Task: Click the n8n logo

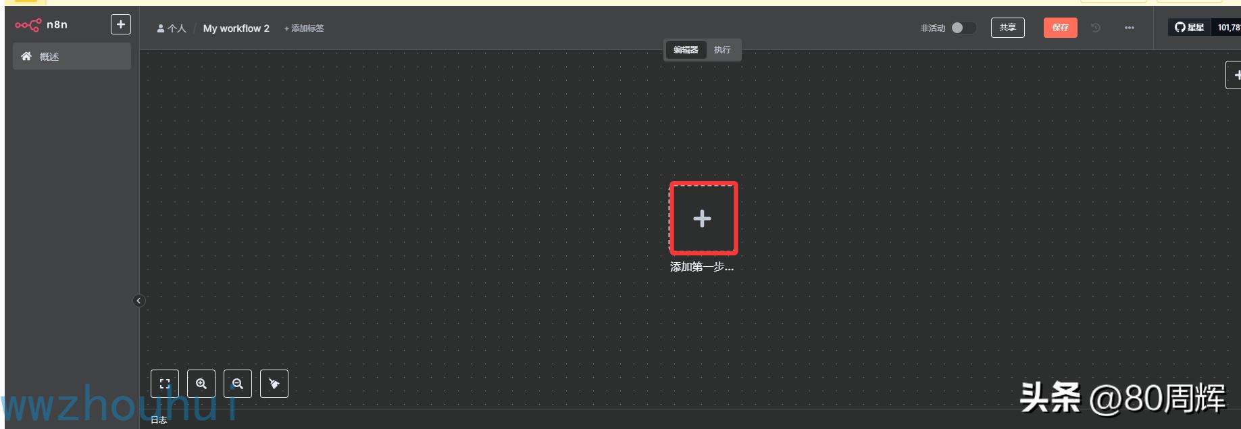Action: tap(41, 25)
